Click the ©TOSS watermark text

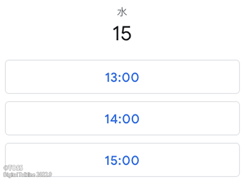coord(13,168)
